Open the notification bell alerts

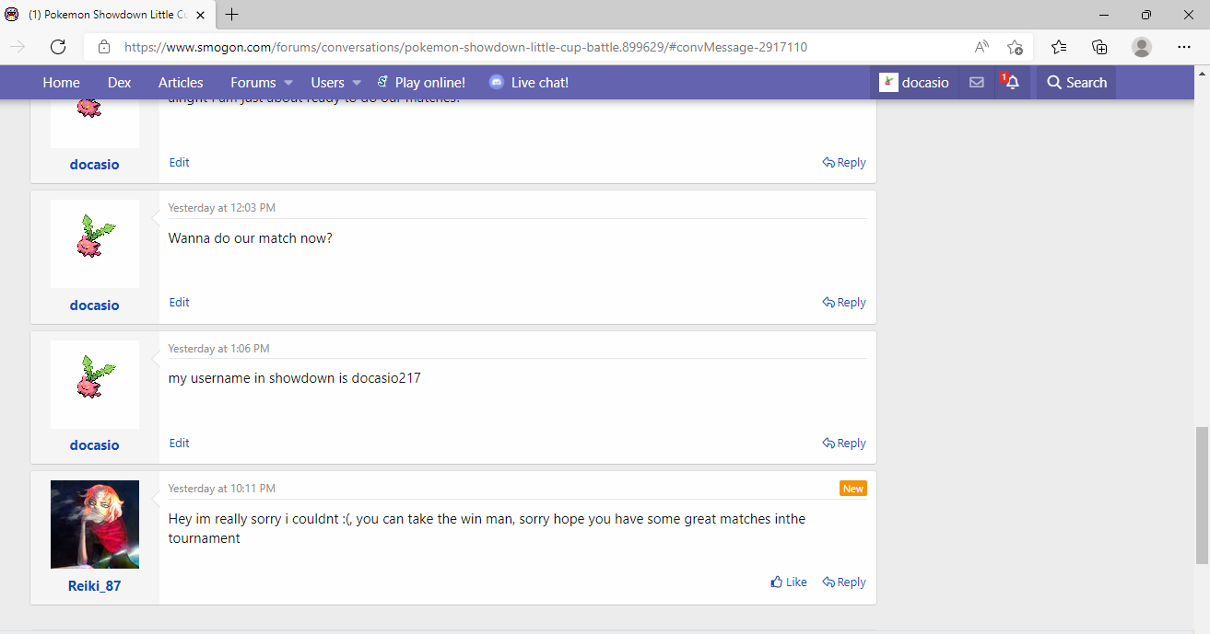coord(1012,83)
